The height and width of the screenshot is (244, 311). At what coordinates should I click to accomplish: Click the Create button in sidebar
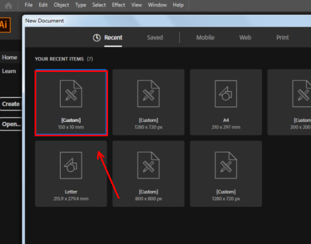[11, 104]
